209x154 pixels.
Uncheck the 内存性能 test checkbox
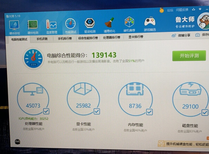149,112
